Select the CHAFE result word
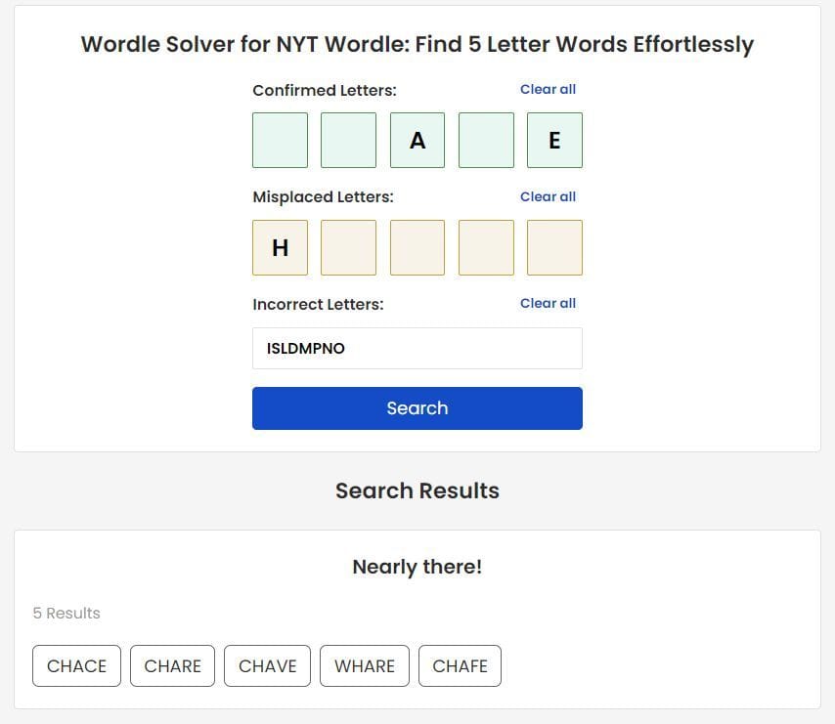 (x=460, y=665)
